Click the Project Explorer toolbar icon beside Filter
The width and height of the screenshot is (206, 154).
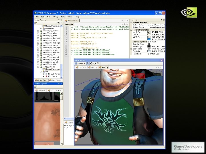pos(35,23)
